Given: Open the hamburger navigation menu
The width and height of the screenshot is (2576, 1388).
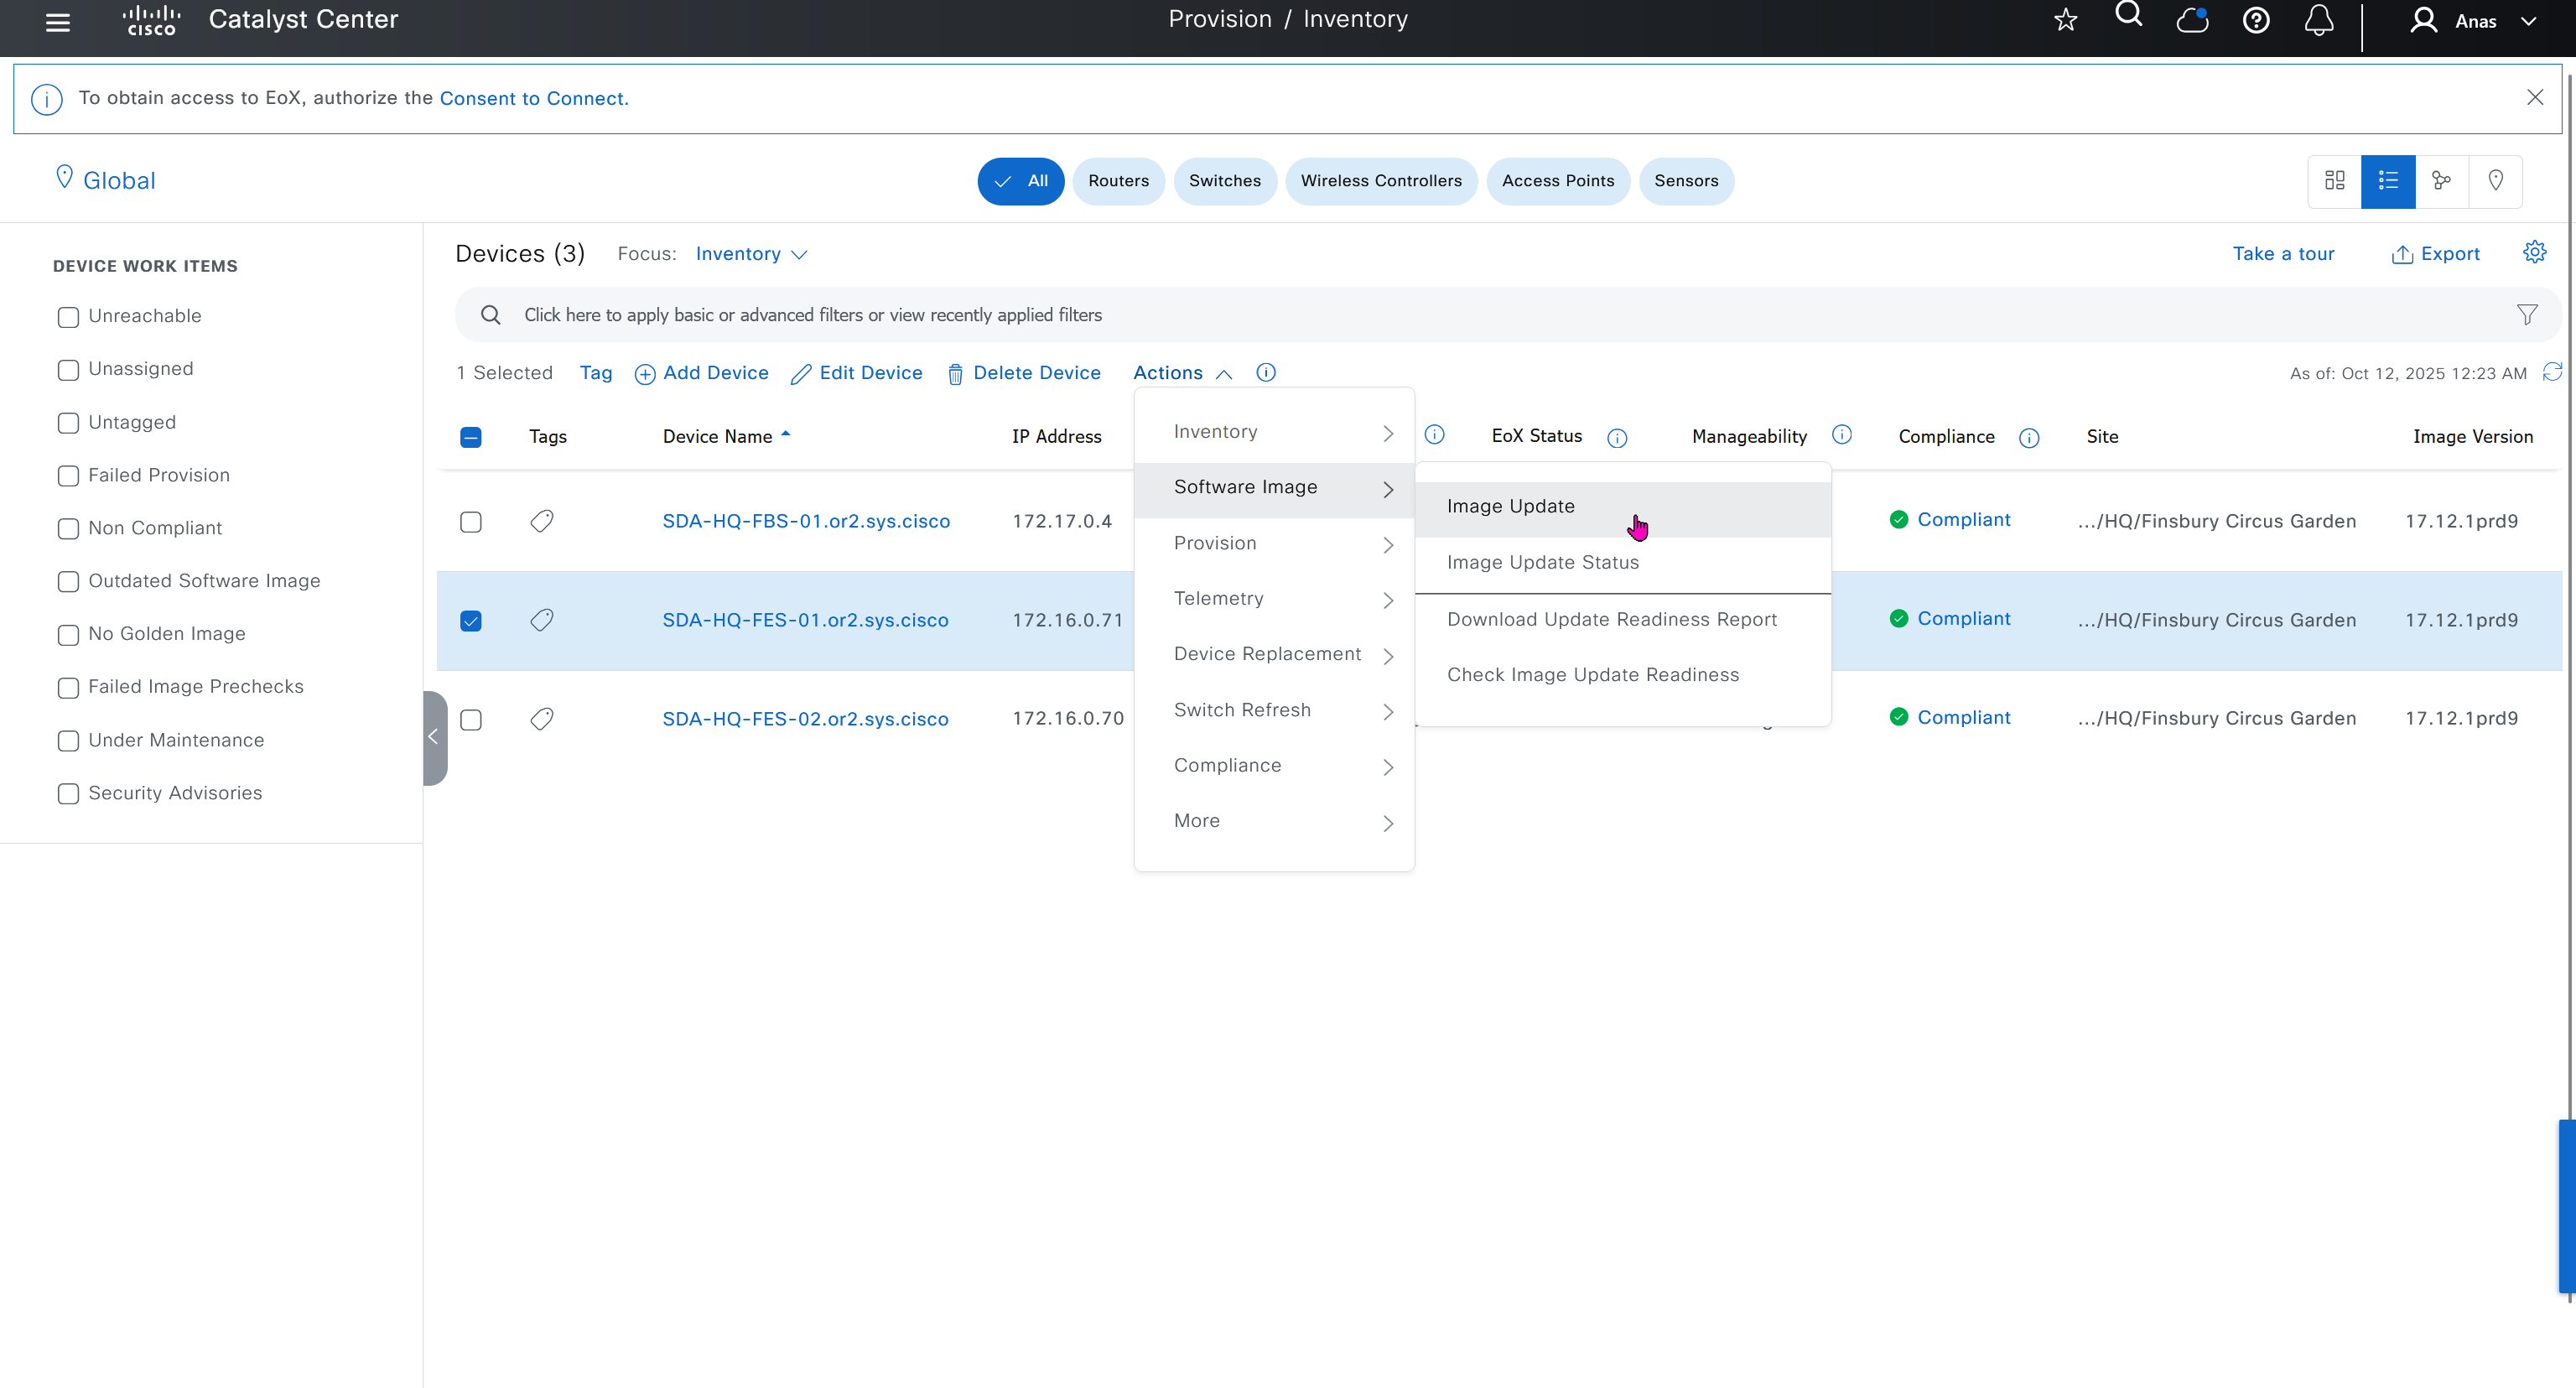Looking at the screenshot, I should [58, 21].
